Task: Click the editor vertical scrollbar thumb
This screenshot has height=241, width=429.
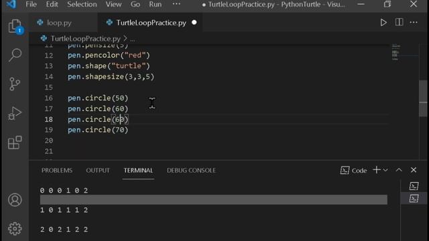Action: pos(423,98)
